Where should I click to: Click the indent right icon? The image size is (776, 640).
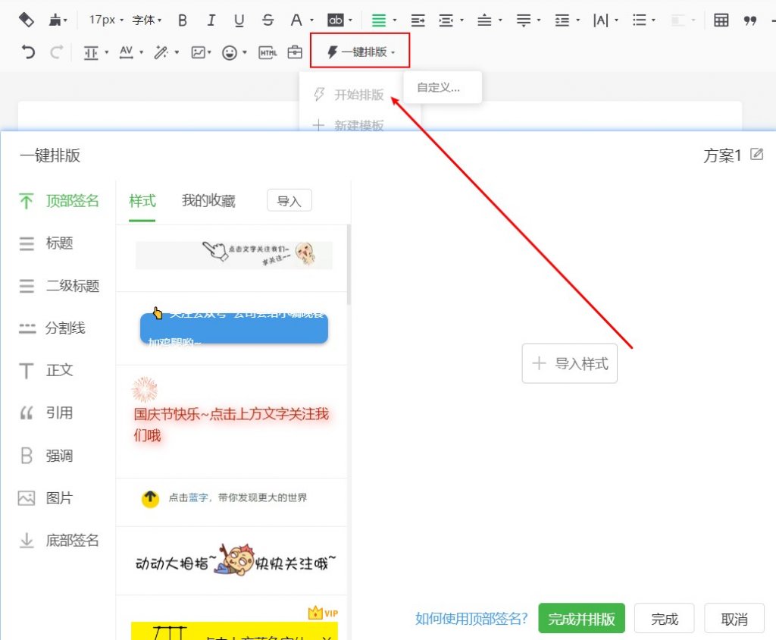click(418, 20)
